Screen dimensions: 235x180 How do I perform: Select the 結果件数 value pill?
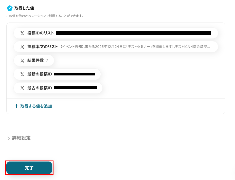coord(34,61)
